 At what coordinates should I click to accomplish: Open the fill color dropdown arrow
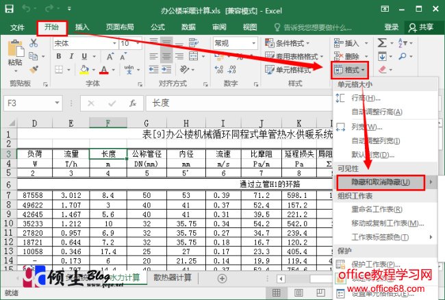pyautogui.click(x=93, y=70)
